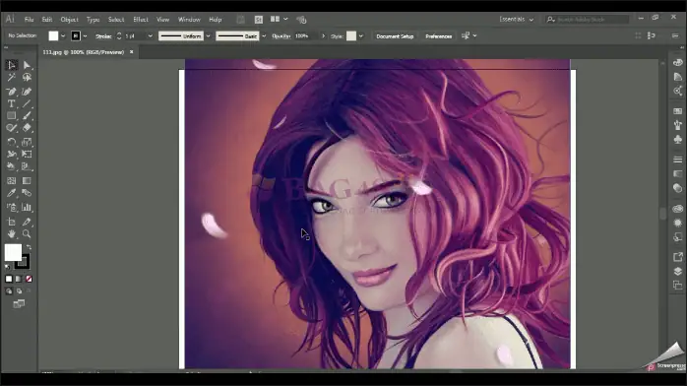Set paint mode to Color
The height and width of the screenshot is (386, 687).
(x=9, y=279)
